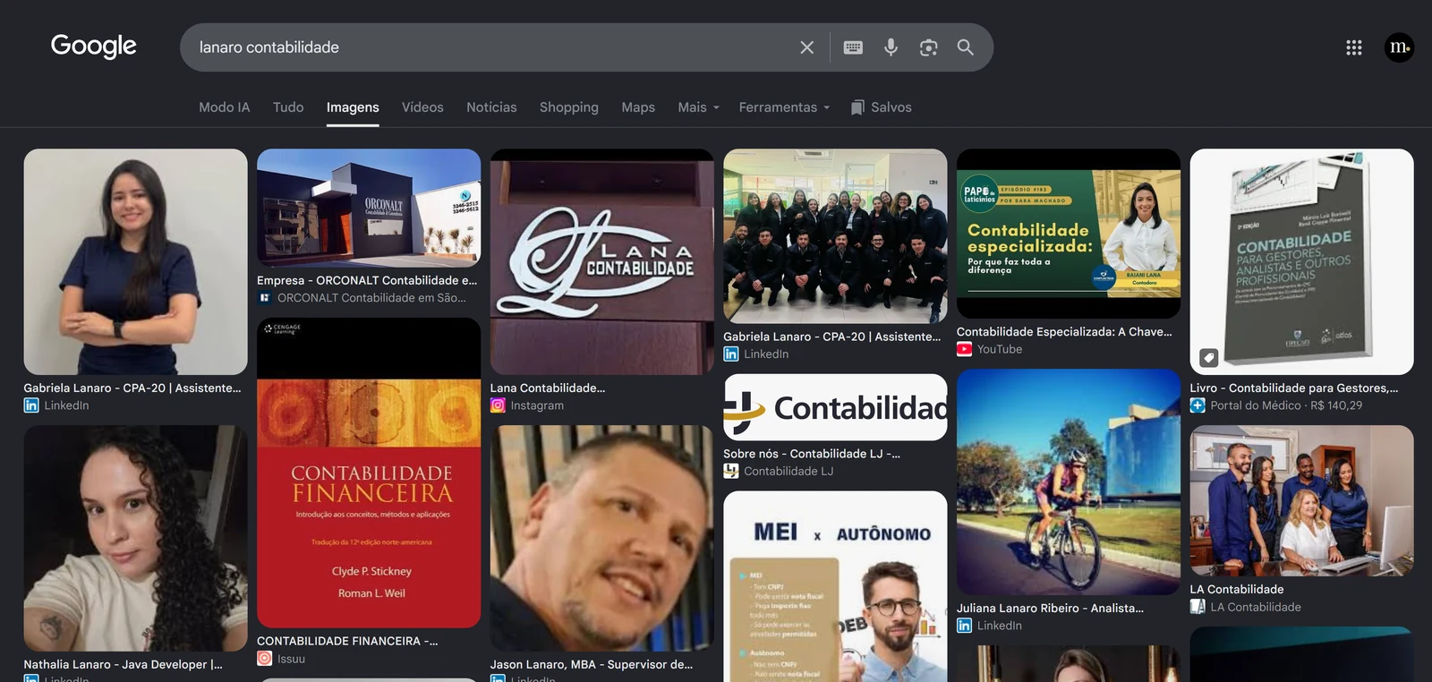Click 'Jason Lanaro, MBA - Supervisor de...' title
This screenshot has width=1432, height=682.
click(x=592, y=664)
